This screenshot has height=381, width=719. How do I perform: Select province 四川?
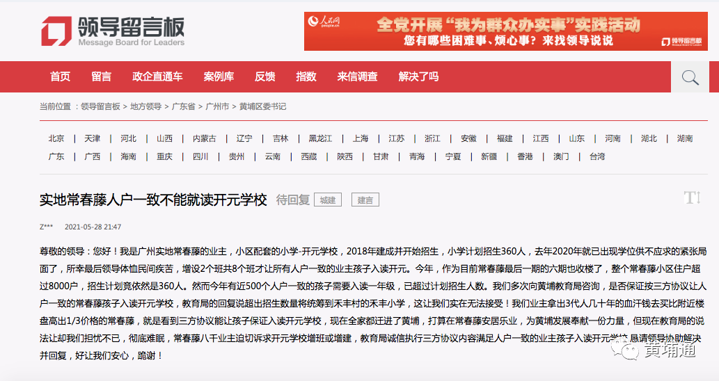200,156
